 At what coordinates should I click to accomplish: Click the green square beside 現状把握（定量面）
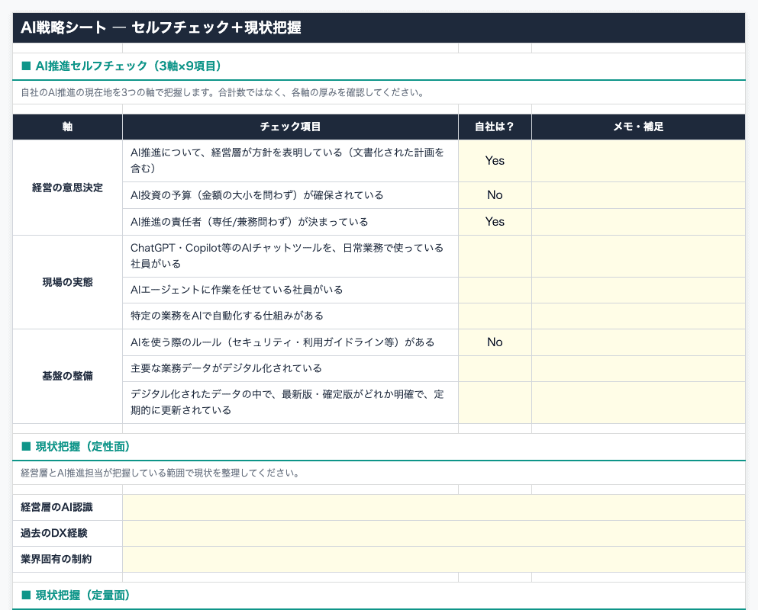26,595
